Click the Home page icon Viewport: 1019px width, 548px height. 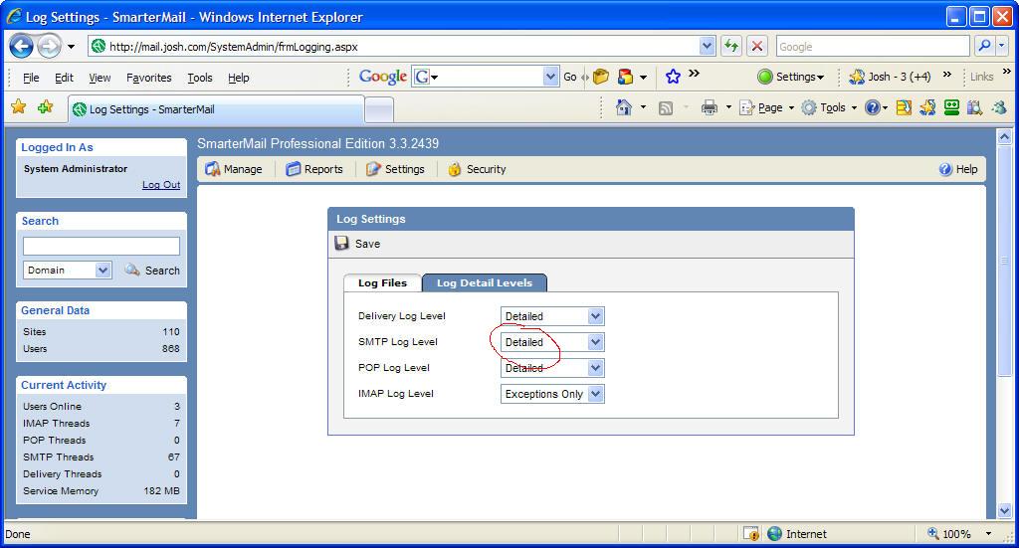(624, 107)
